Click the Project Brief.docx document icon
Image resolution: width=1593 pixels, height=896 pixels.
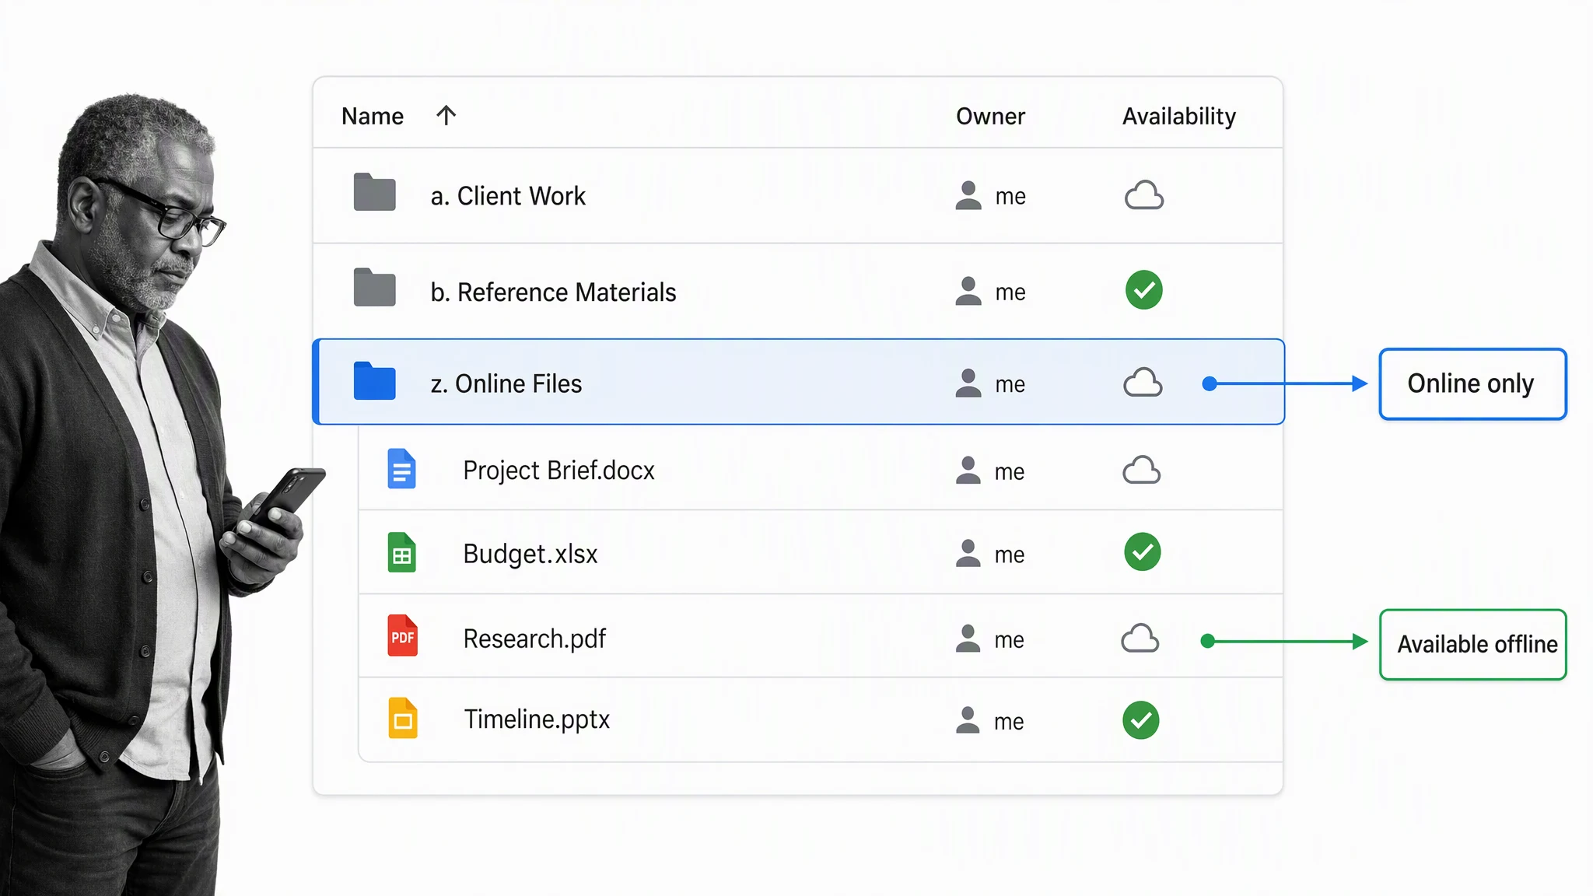(x=401, y=468)
